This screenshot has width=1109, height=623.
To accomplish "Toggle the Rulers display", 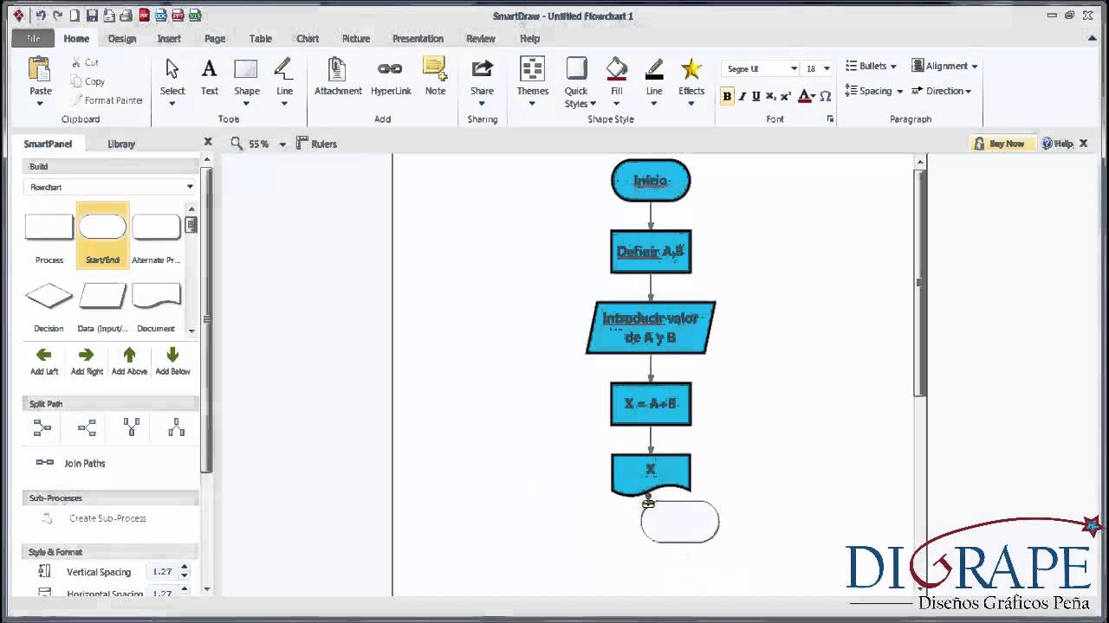I will coord(316,144).
